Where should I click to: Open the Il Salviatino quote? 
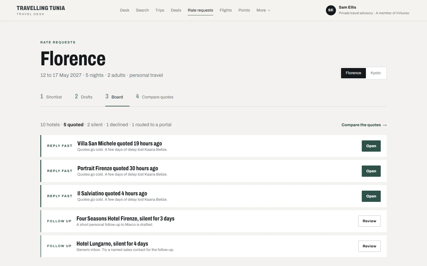click(x=371, y=196)
